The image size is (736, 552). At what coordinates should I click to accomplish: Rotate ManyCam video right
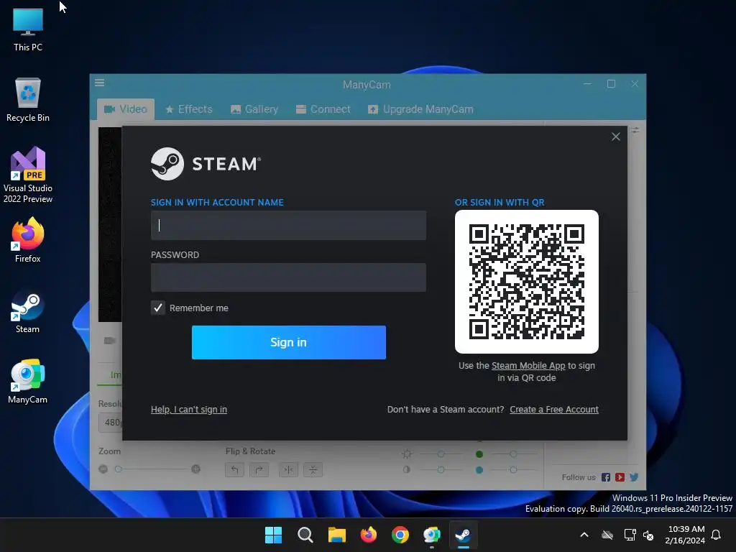pos(259,469)
